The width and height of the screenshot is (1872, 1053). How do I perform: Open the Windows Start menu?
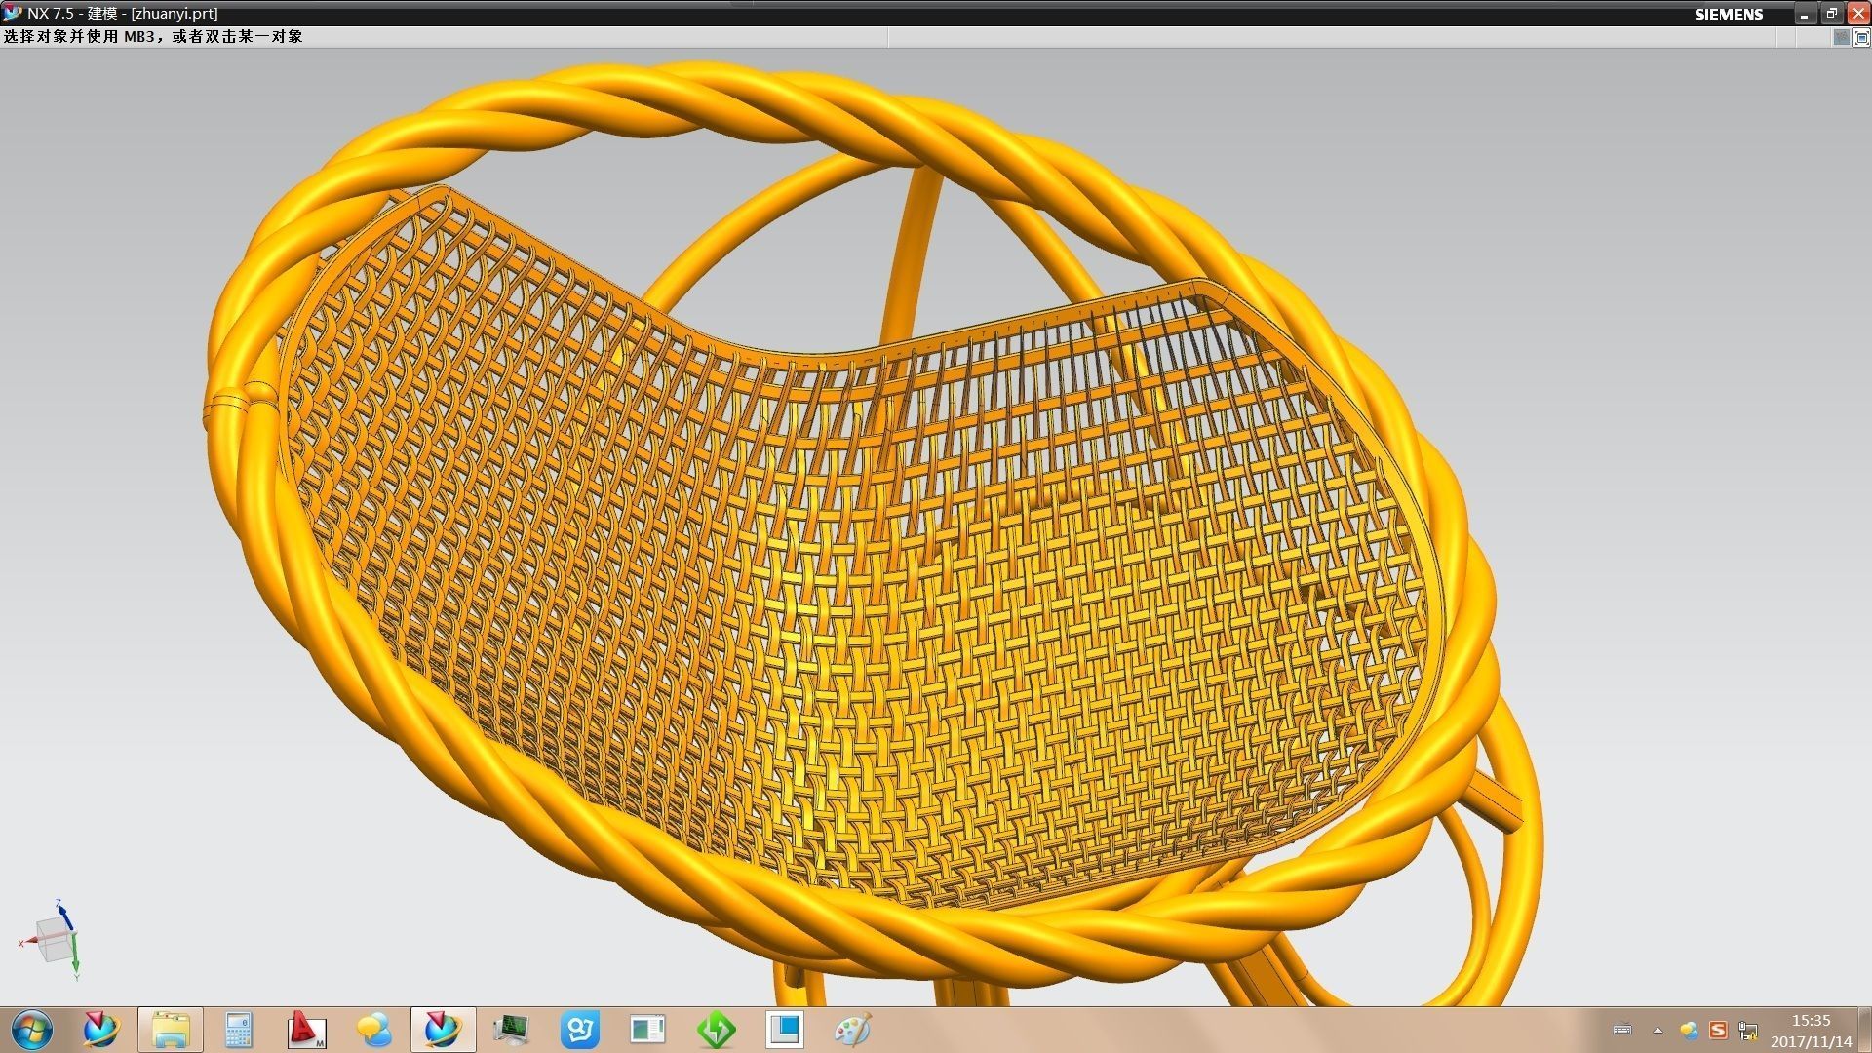32,1030
